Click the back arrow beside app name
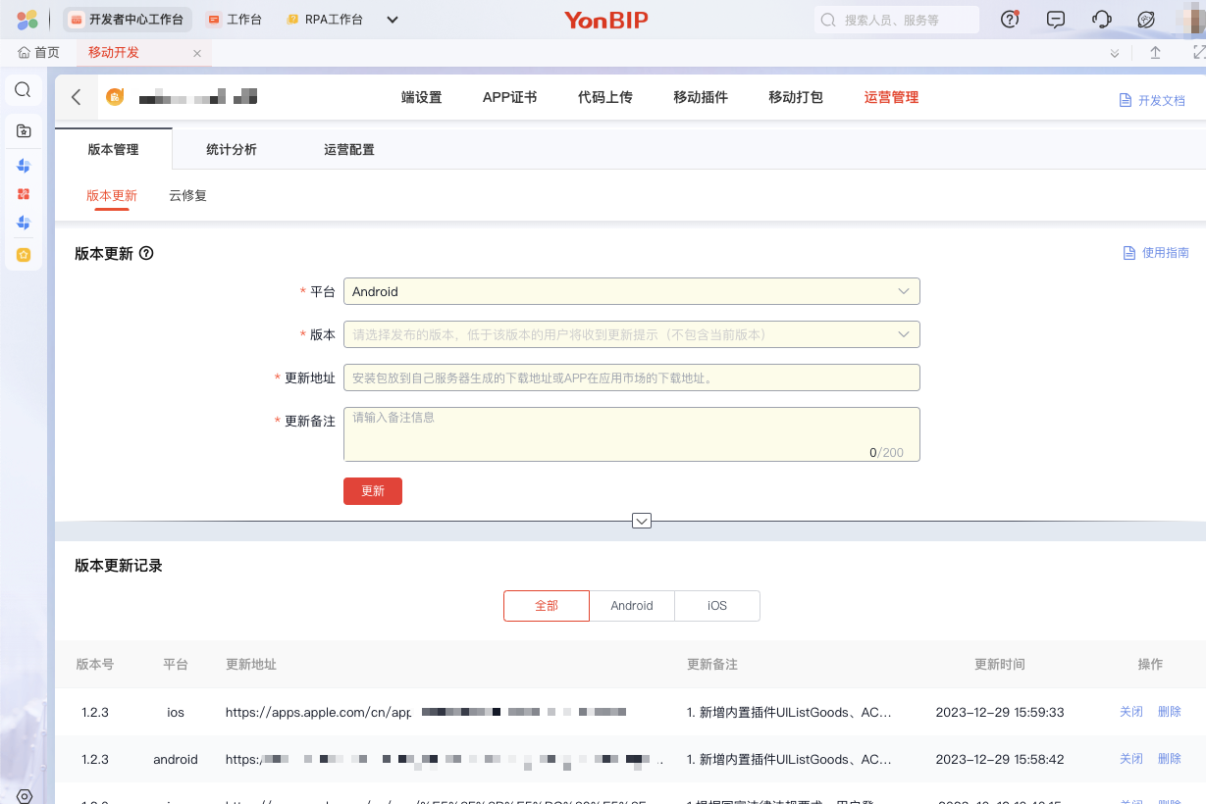1206x804 pixels. click(77, 97)
